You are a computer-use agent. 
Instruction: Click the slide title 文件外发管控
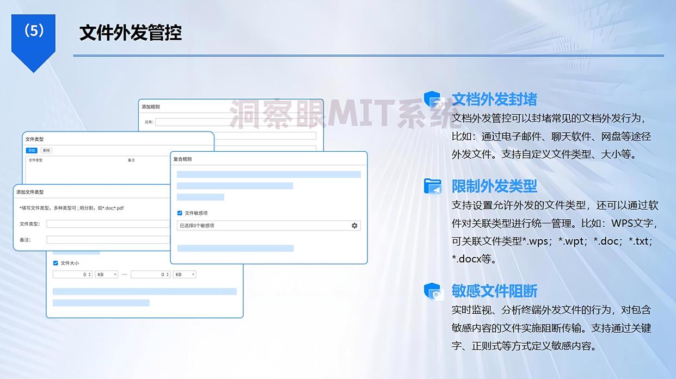131,33
